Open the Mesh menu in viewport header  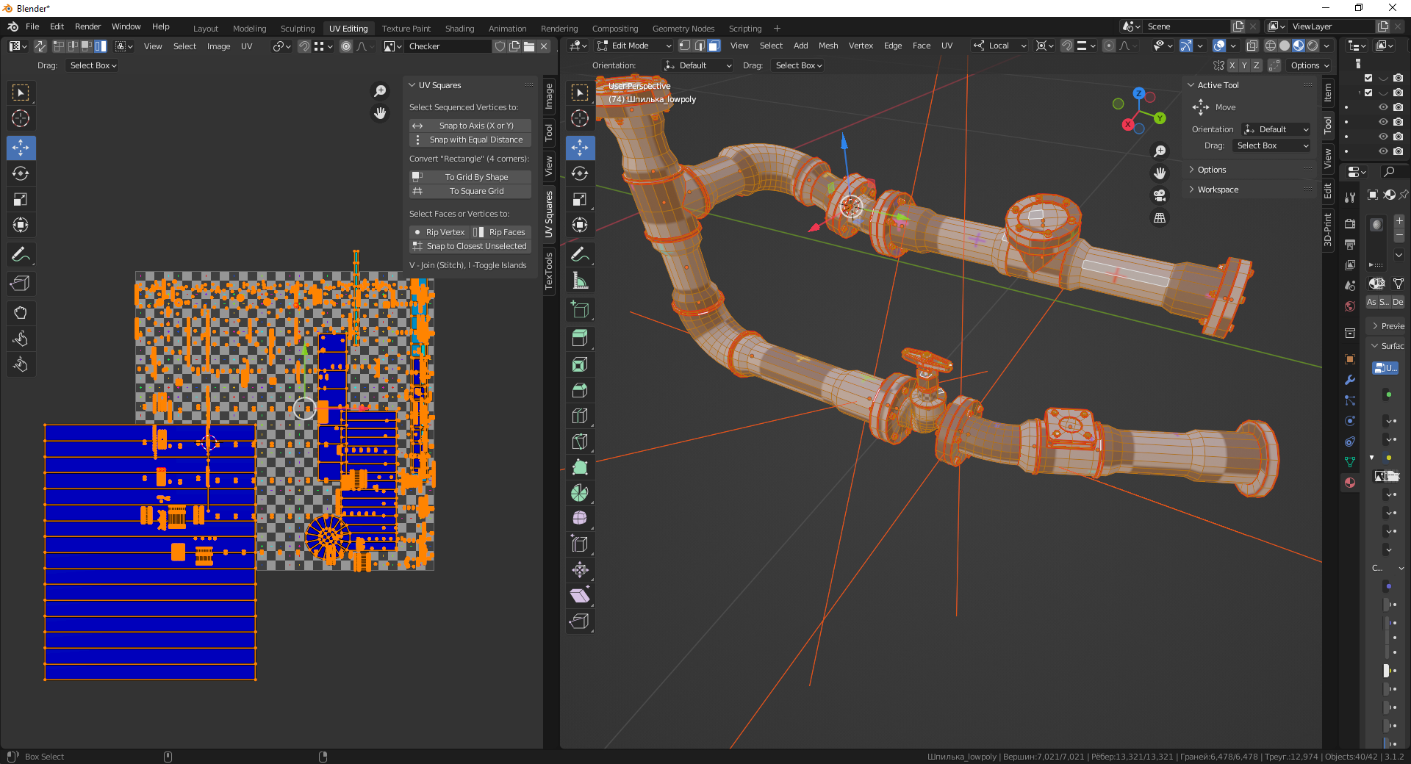(x=828, y=46)
